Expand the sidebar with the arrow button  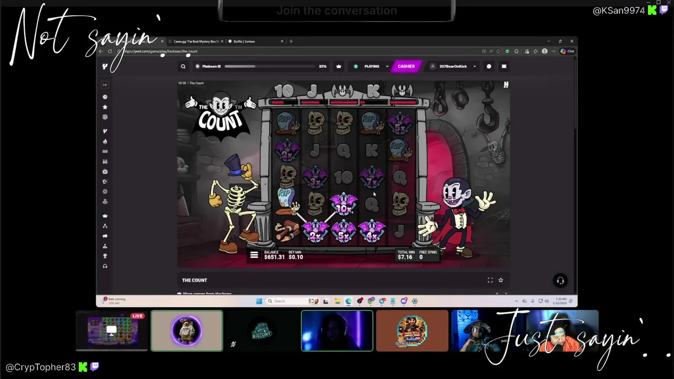click(105, 85)
